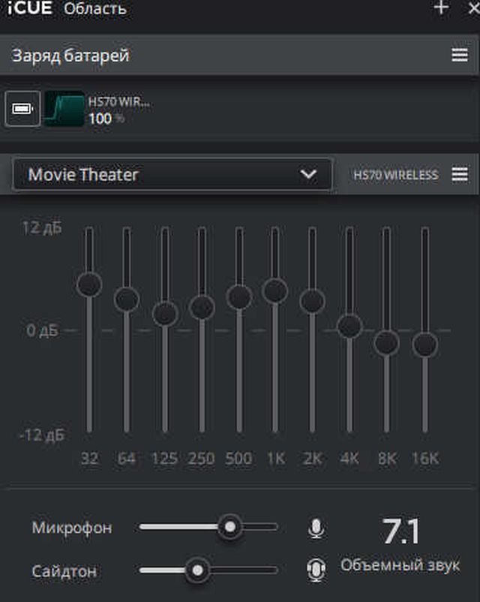Toggle the microphone mute icon
Viewport: 480px width, 602px height.
coord(316,528)
